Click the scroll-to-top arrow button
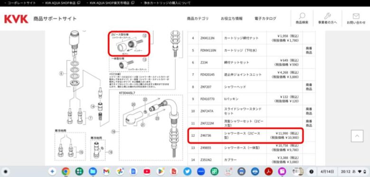This screenshot has width=370, height=177. pos(357,136)
